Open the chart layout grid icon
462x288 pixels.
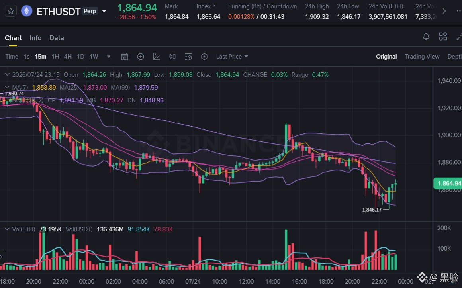443,37
